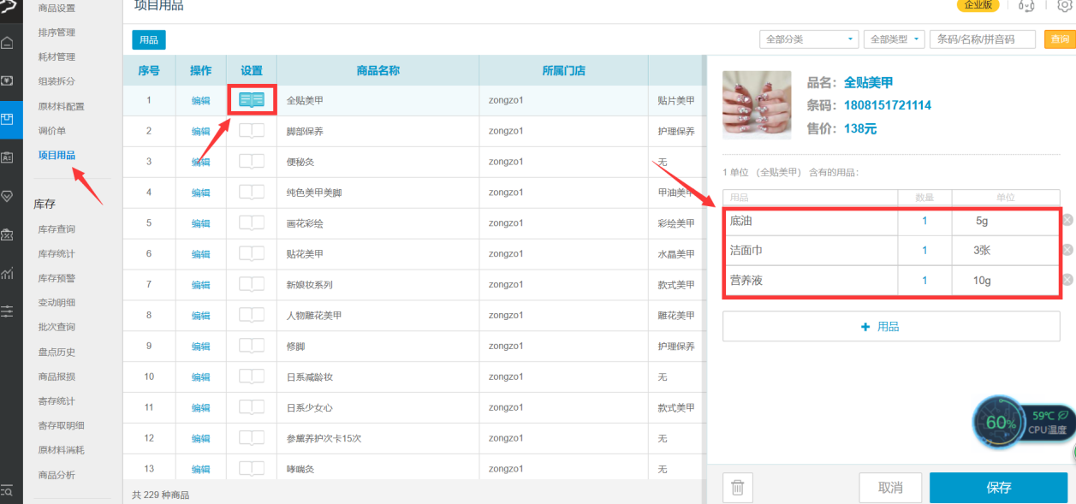Image resolution: width=1076 pixels, height=504 pixels.
Task: Open the 项目用品 menu item
Action: click(x=56, y=155)
